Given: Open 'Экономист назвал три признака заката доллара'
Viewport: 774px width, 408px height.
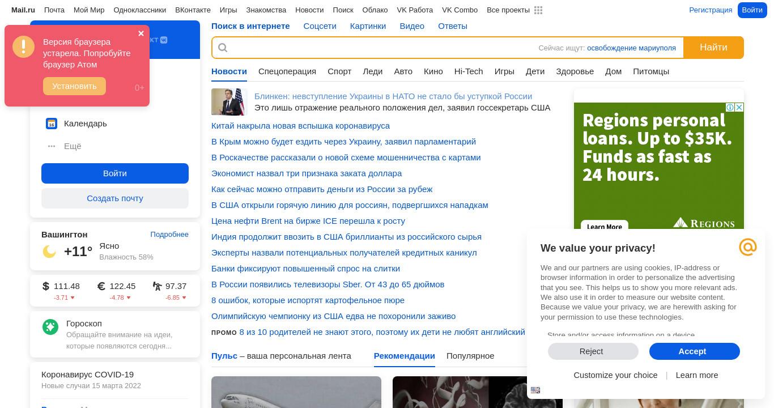Looking at the screenshot, I should (307, 173).
